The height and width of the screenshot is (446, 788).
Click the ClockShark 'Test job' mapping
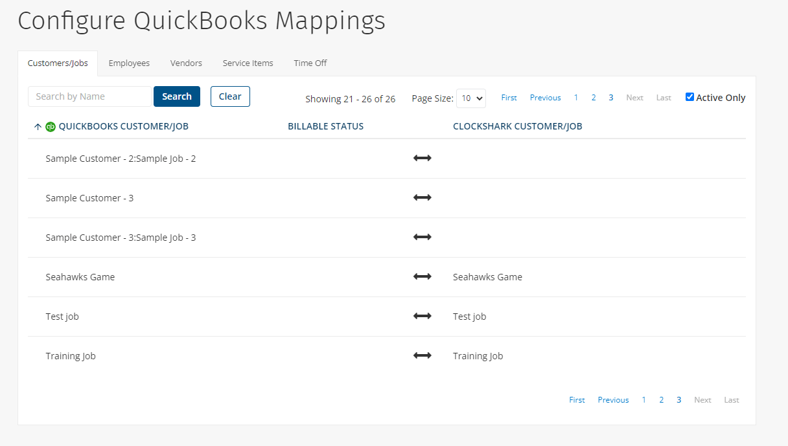point(470,317)
